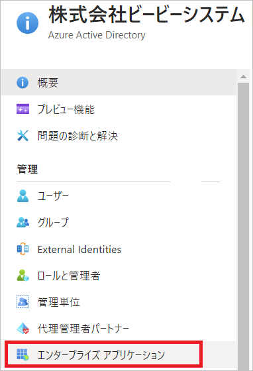Click the scrollbar up arrow

click(243, 77)
